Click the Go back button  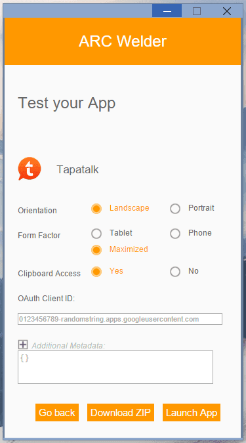coord(57,413)
